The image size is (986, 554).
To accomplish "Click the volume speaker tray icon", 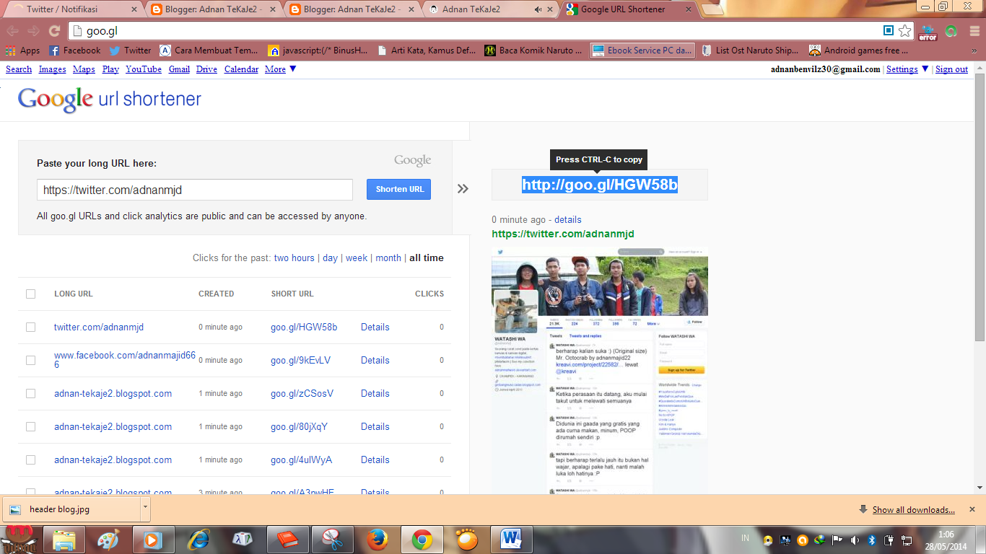I will [x=855, y=540].
